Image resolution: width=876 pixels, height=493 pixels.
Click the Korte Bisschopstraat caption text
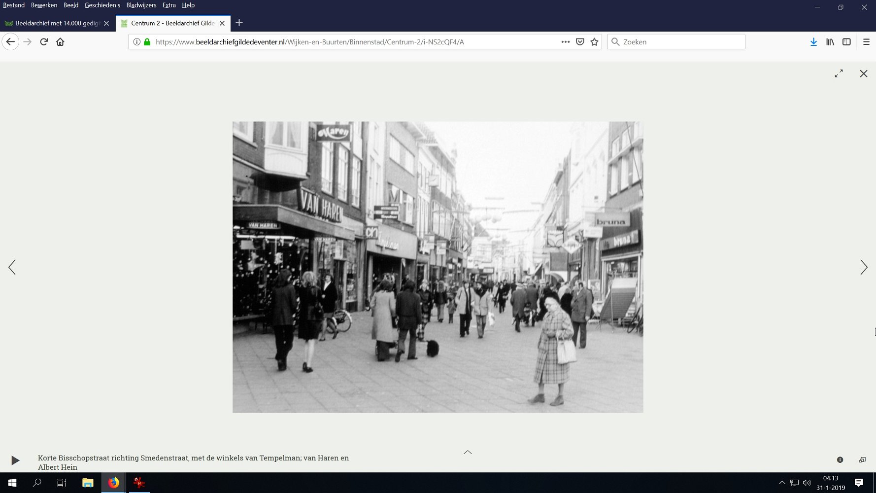coord(193,462)
